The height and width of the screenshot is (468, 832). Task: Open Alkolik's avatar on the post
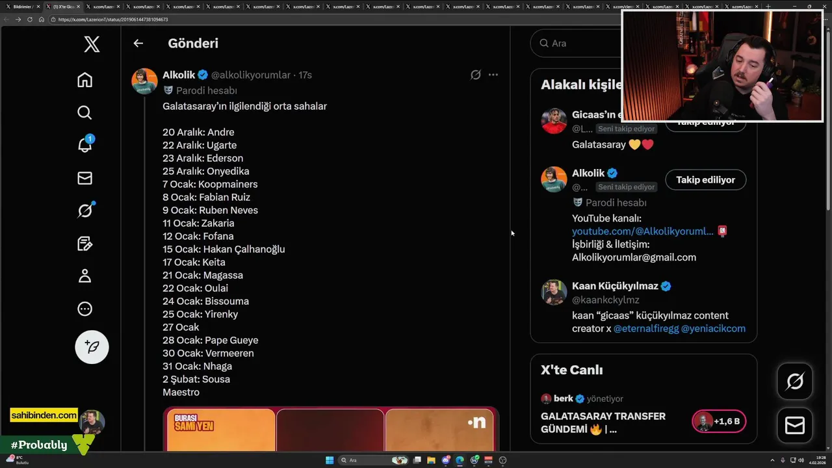pos(144,81)
